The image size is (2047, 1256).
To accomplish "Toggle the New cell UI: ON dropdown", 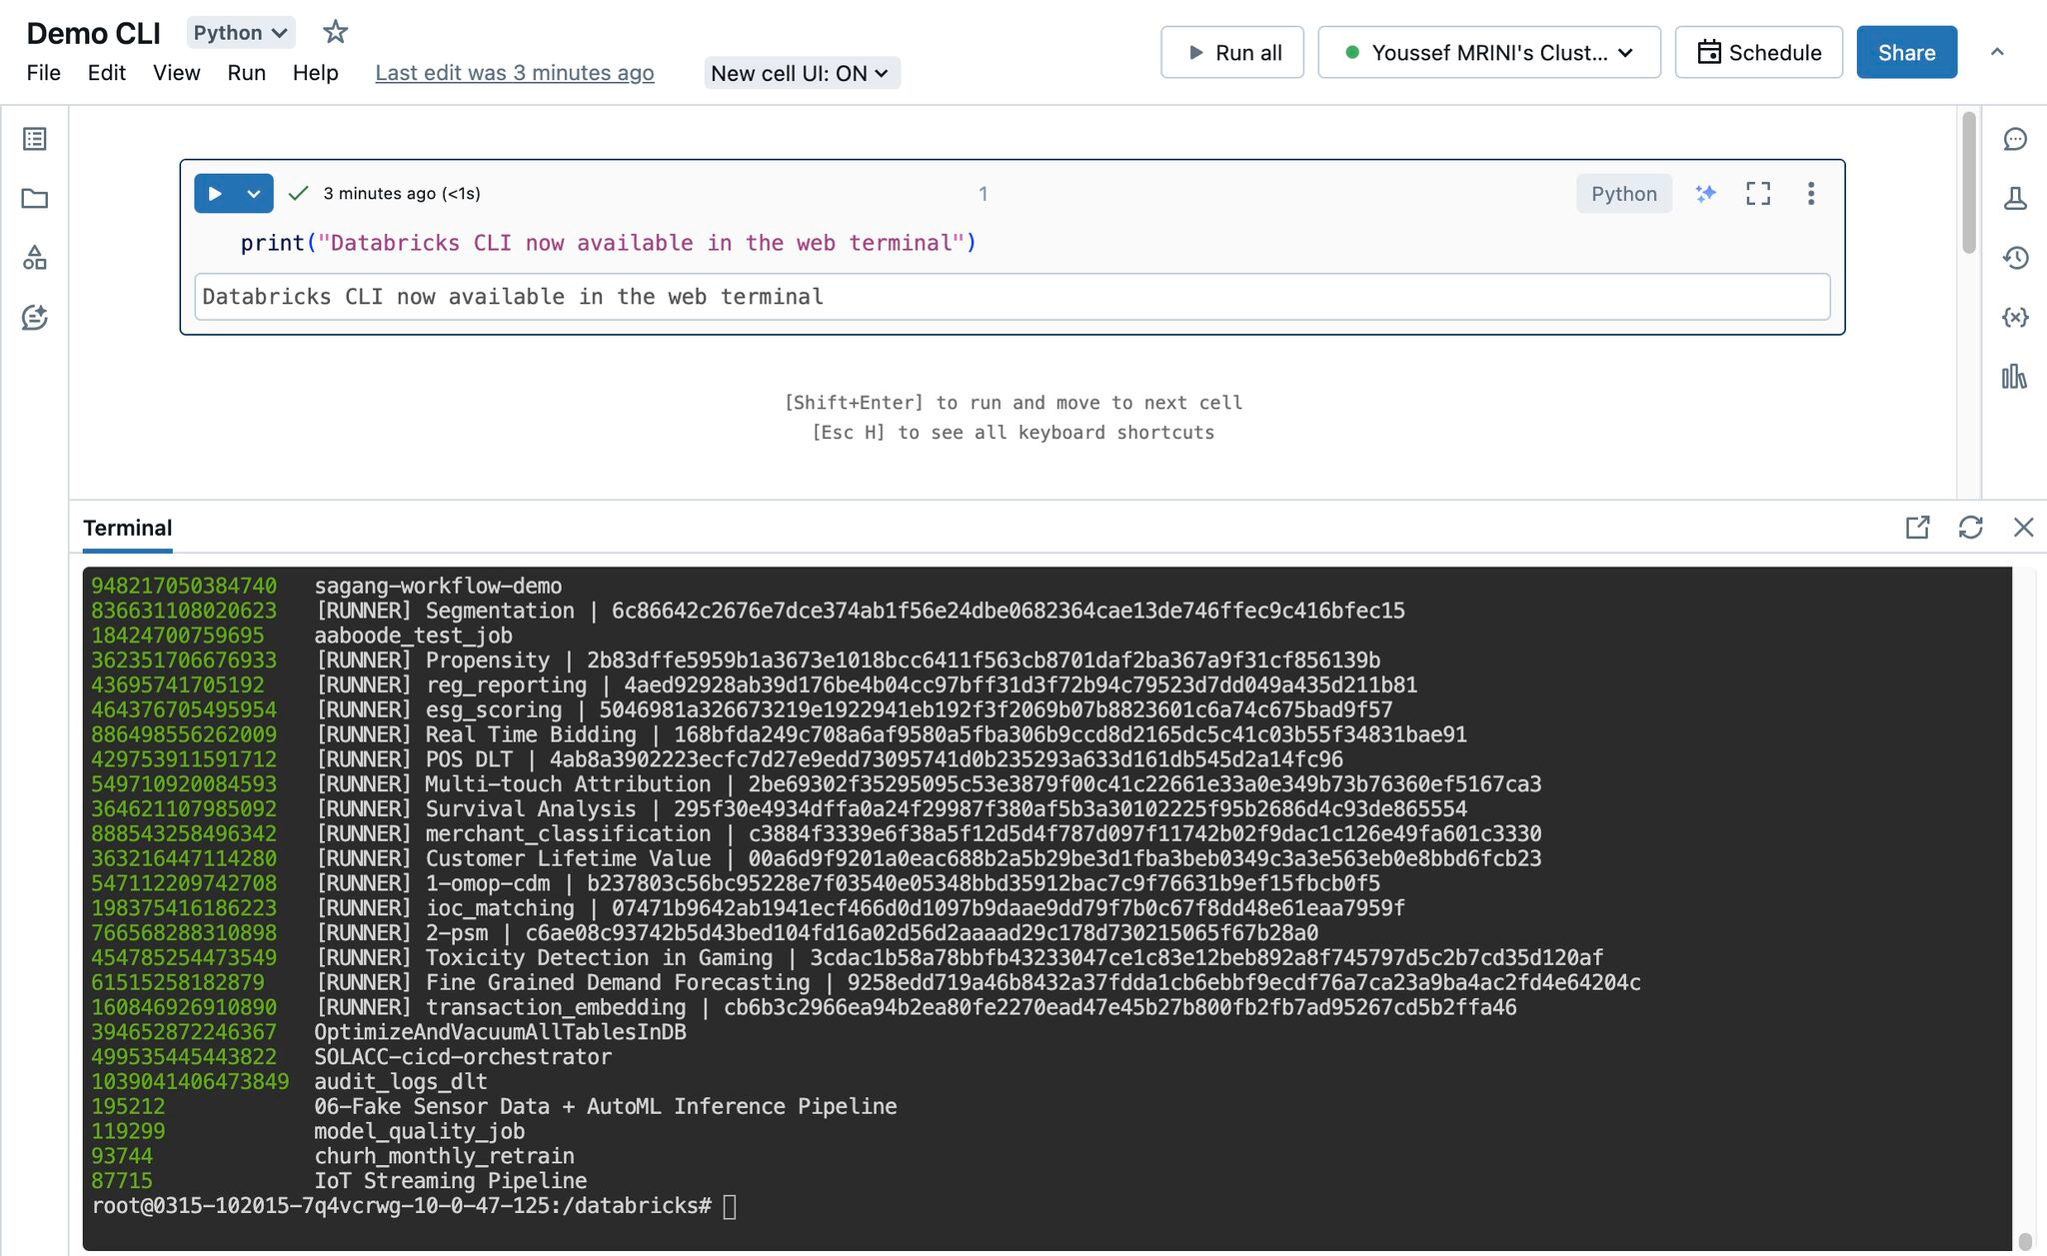I will (802, 73).
